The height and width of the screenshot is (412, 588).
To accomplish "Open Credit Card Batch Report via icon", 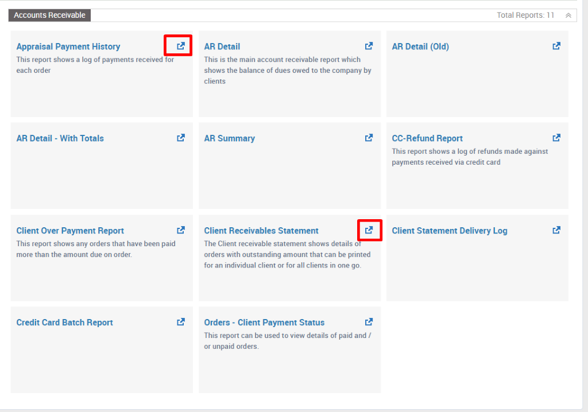I will click(x=180, y=321).
